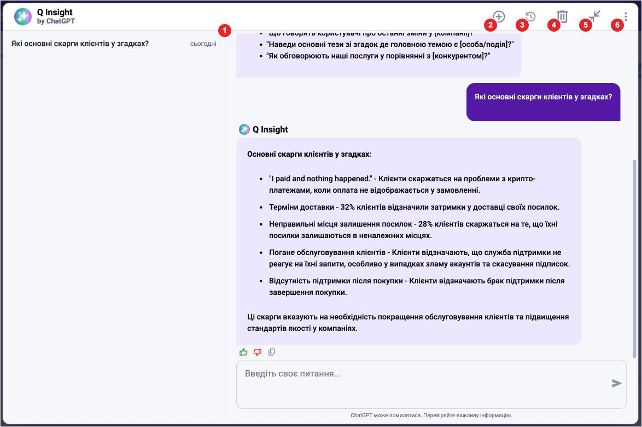Click the bullet 'Терміни доставки - 32% клієнтів'
The width and height of the screenshot is (642, 427).
coord(414,207)
